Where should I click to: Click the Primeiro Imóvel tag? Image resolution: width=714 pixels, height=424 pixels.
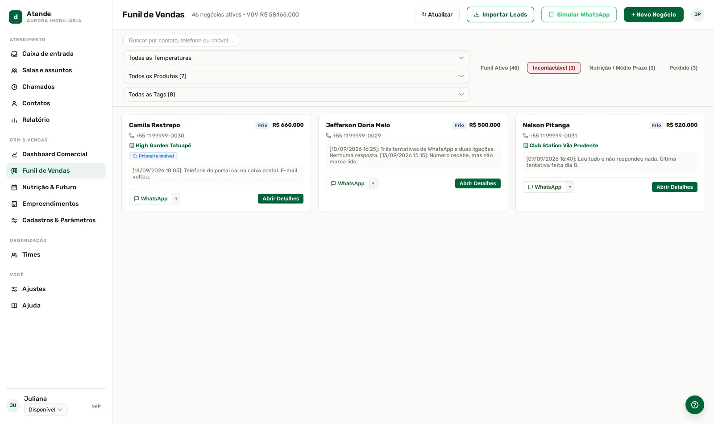coord(154,156)
